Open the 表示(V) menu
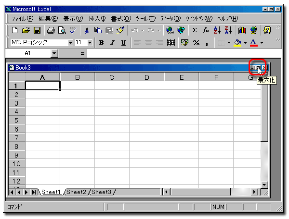Viewport: 289px width, 219px height. click(73, 19)
